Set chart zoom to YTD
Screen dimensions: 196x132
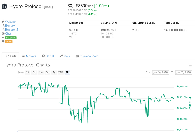click(x=61, y=72)
